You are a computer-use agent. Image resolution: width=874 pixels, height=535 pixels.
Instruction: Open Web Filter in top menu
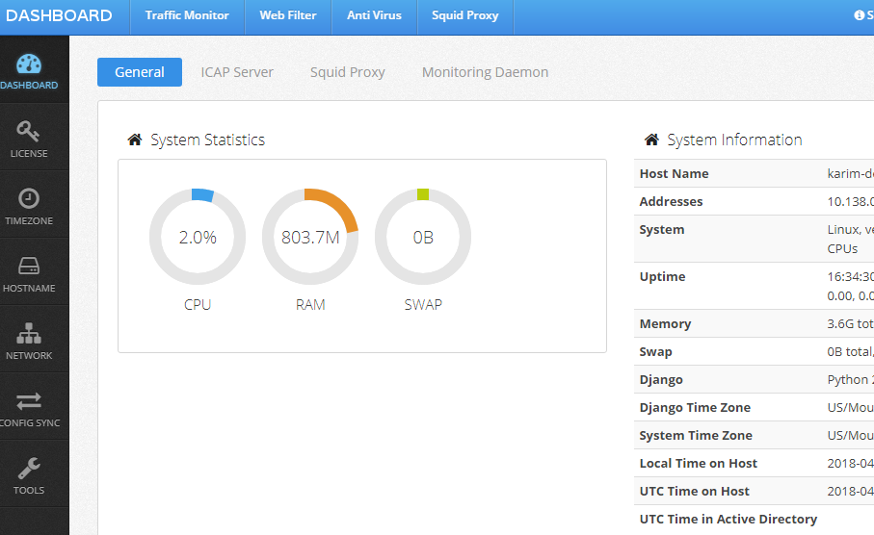[287, 15]
